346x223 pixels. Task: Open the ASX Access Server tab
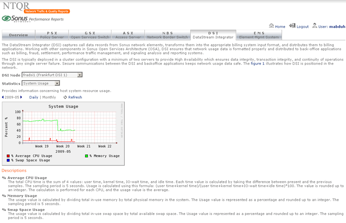(128, 35)
